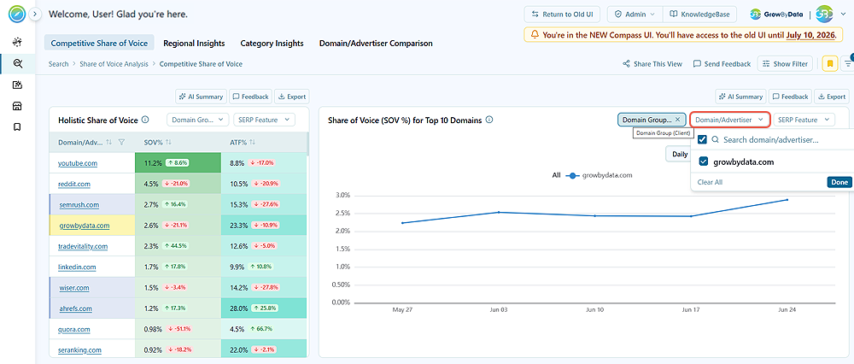Expand the sidebar using arrow button
This screenshot has width=854, height=364.
point(35,15)
